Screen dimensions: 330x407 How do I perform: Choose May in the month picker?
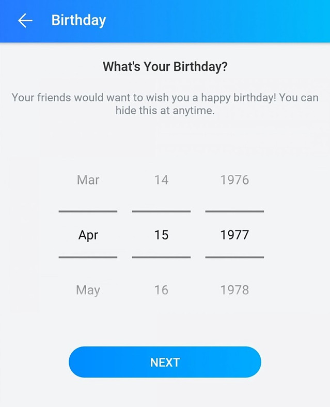coord(88,290)
